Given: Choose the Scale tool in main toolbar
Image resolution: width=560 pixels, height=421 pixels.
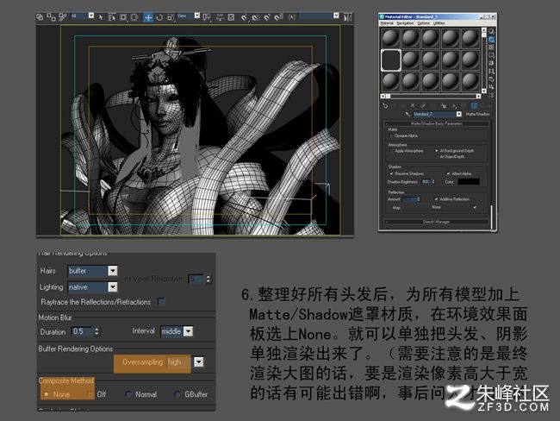Looking at the screenshot, I should click(171, 17).
